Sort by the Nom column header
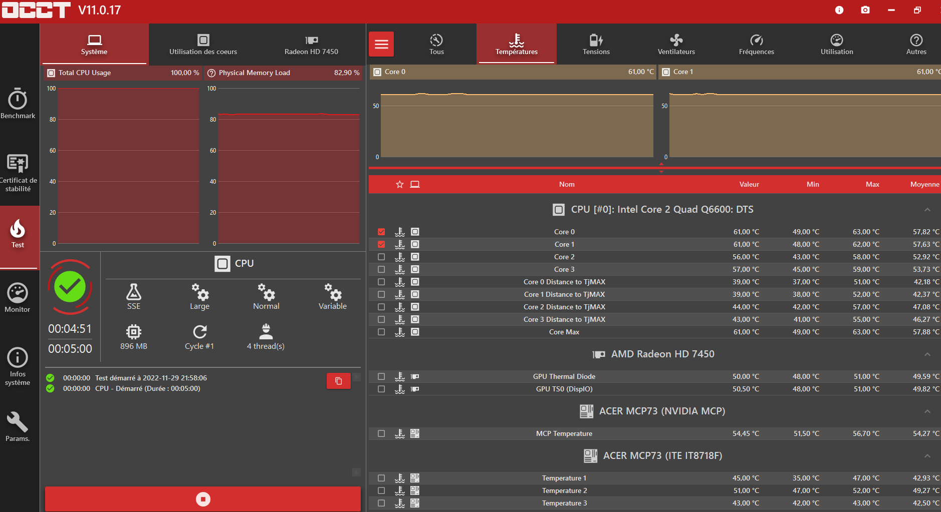941x512 pixels. click(x=567, y=184)
